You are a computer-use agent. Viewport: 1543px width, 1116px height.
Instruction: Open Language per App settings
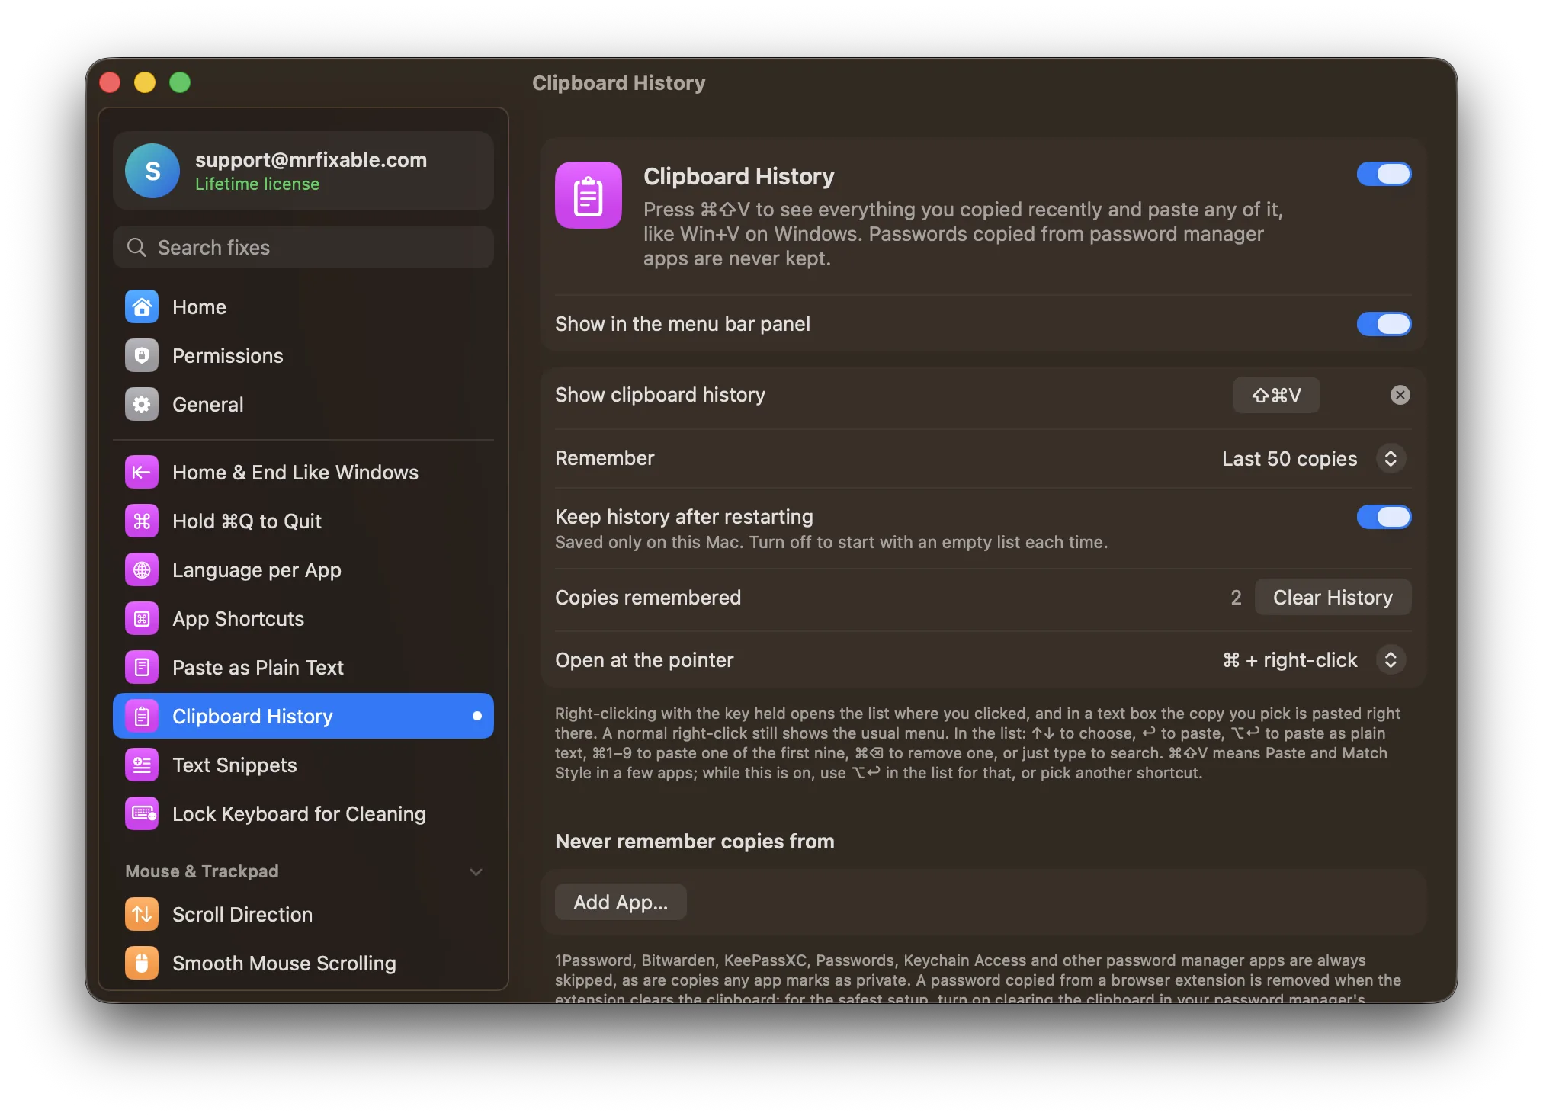[x=303, y=569]
